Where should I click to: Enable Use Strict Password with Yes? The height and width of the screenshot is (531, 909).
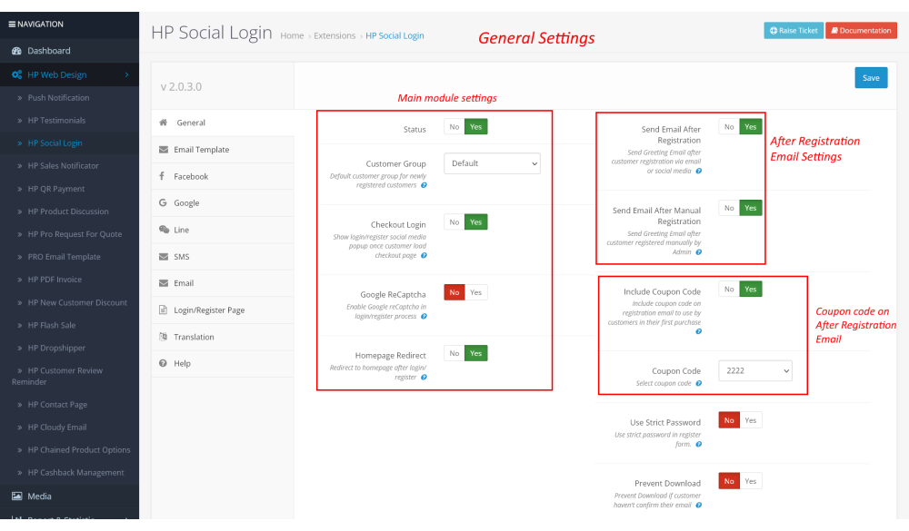(751, 420)
